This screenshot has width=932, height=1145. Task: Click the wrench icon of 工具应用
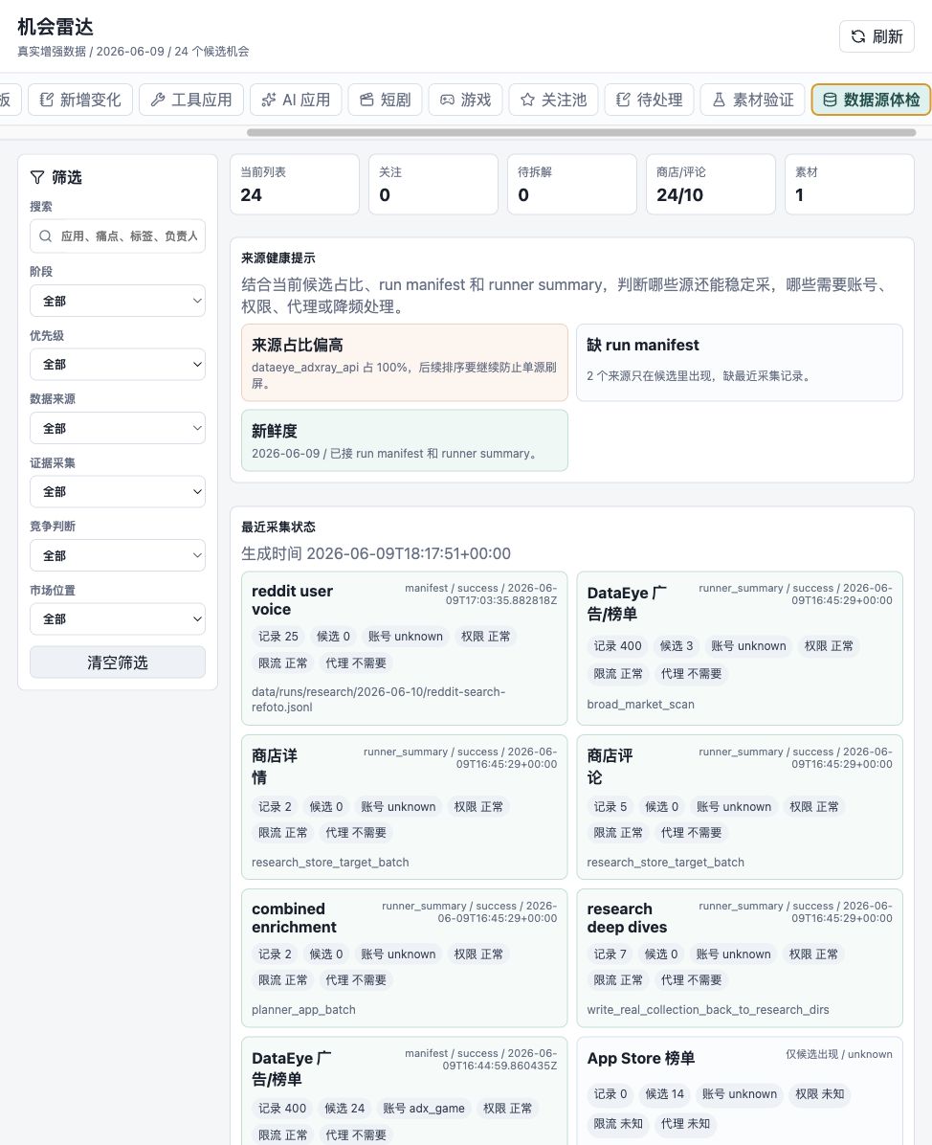(158, 100)
